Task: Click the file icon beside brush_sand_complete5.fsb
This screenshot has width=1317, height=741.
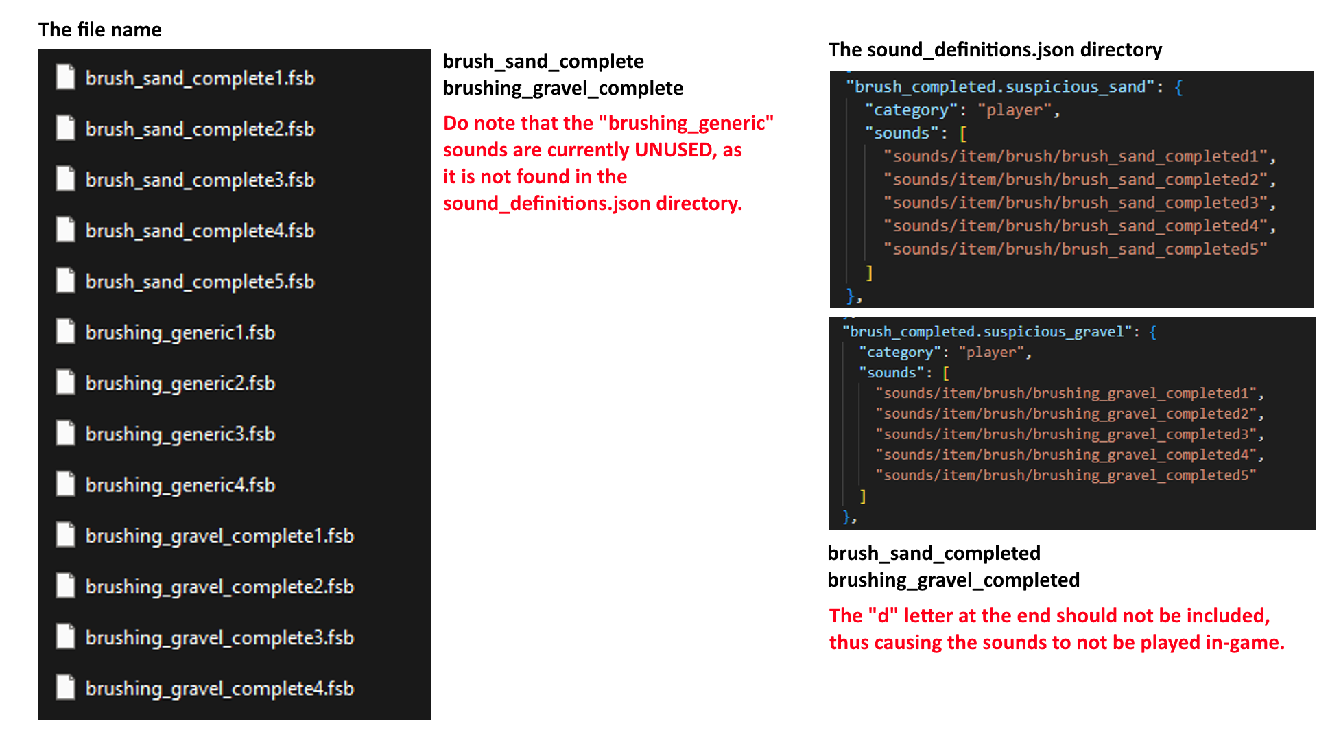Action: tap(65, 280)
